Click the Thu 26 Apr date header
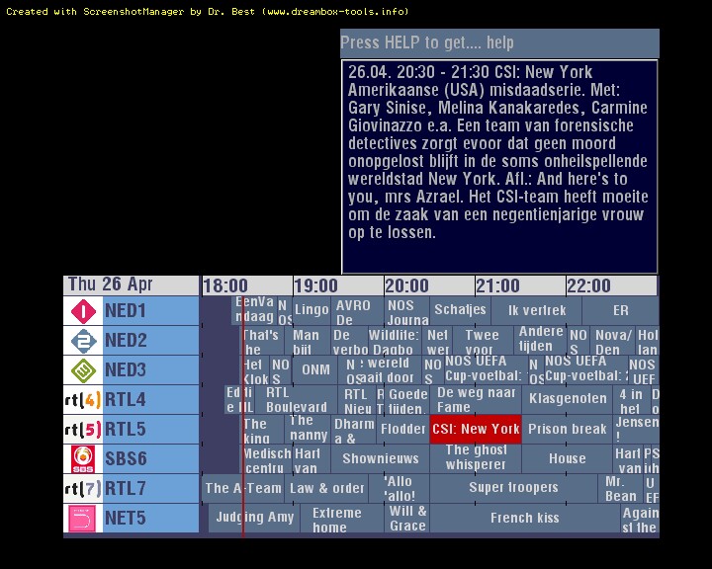 131,284
